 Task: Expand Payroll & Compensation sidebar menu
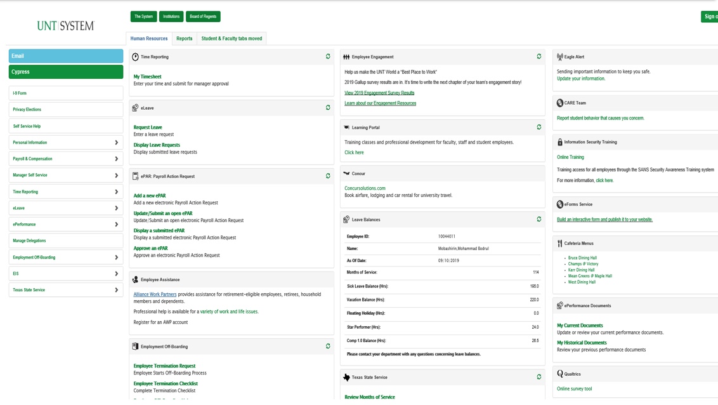[116, 159]
